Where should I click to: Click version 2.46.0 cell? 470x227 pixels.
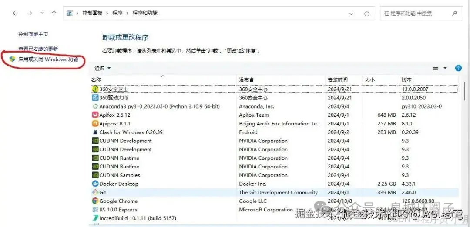409,192
